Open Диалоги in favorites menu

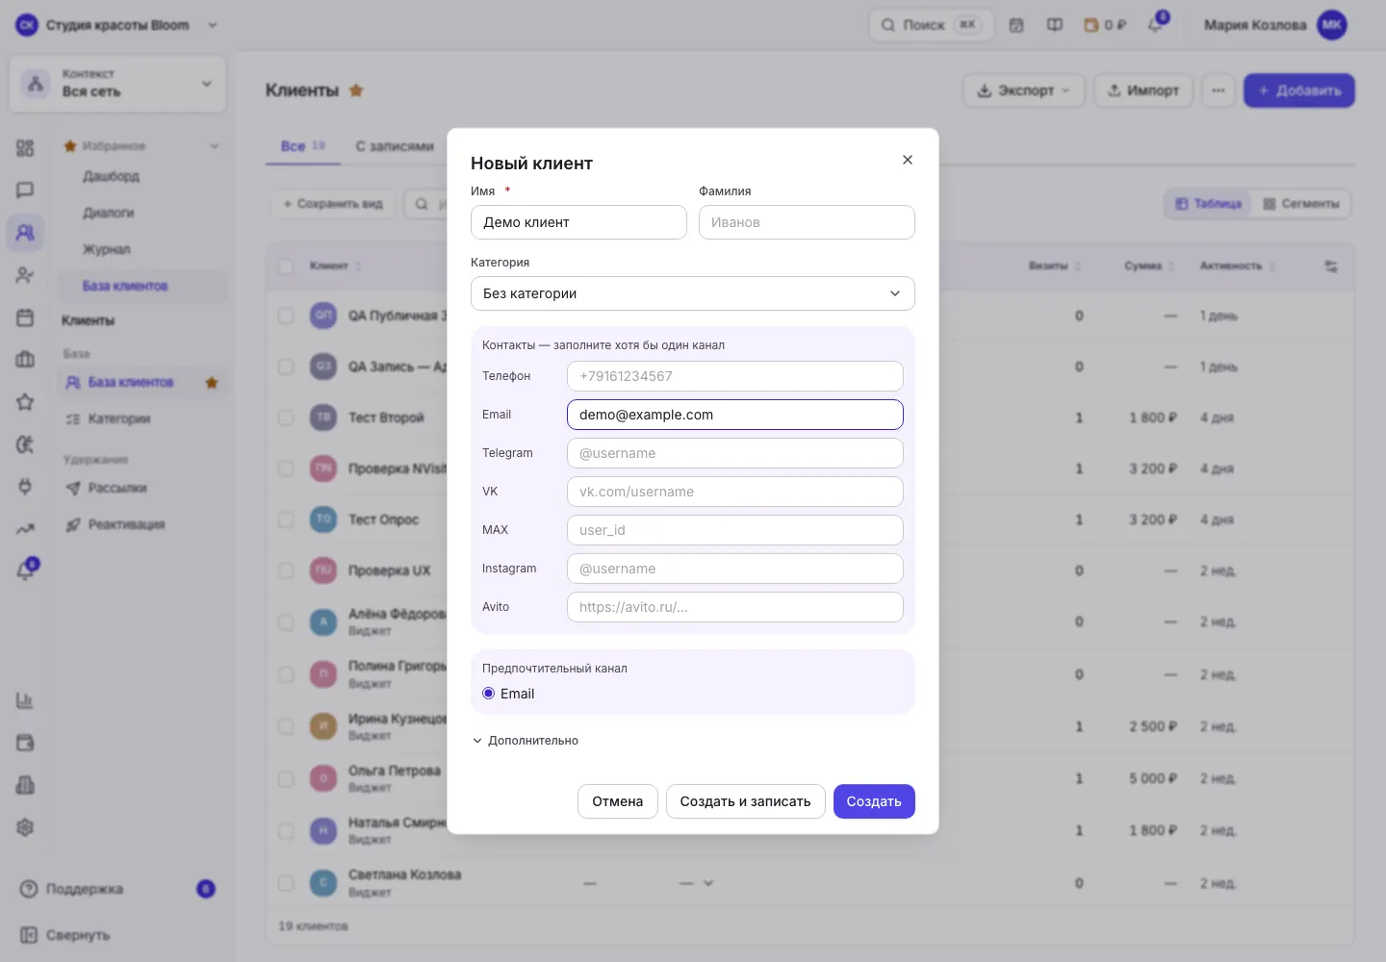[108, 213]
